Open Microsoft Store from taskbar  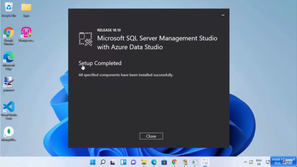[164, 162]
